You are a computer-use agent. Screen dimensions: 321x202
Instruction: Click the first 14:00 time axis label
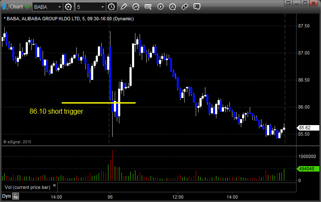click(x=56, y=197)
